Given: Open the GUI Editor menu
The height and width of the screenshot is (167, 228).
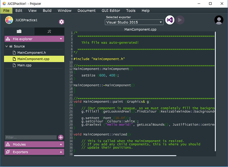Looking at the screenshot, I should (111, 11).
